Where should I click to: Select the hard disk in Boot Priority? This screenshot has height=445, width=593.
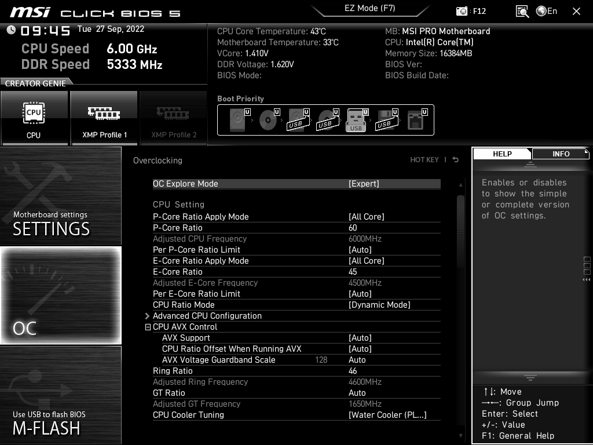pyautogui.click(x=236, y=119)
